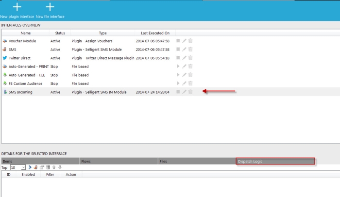Select the Files tab

point(197,161)
